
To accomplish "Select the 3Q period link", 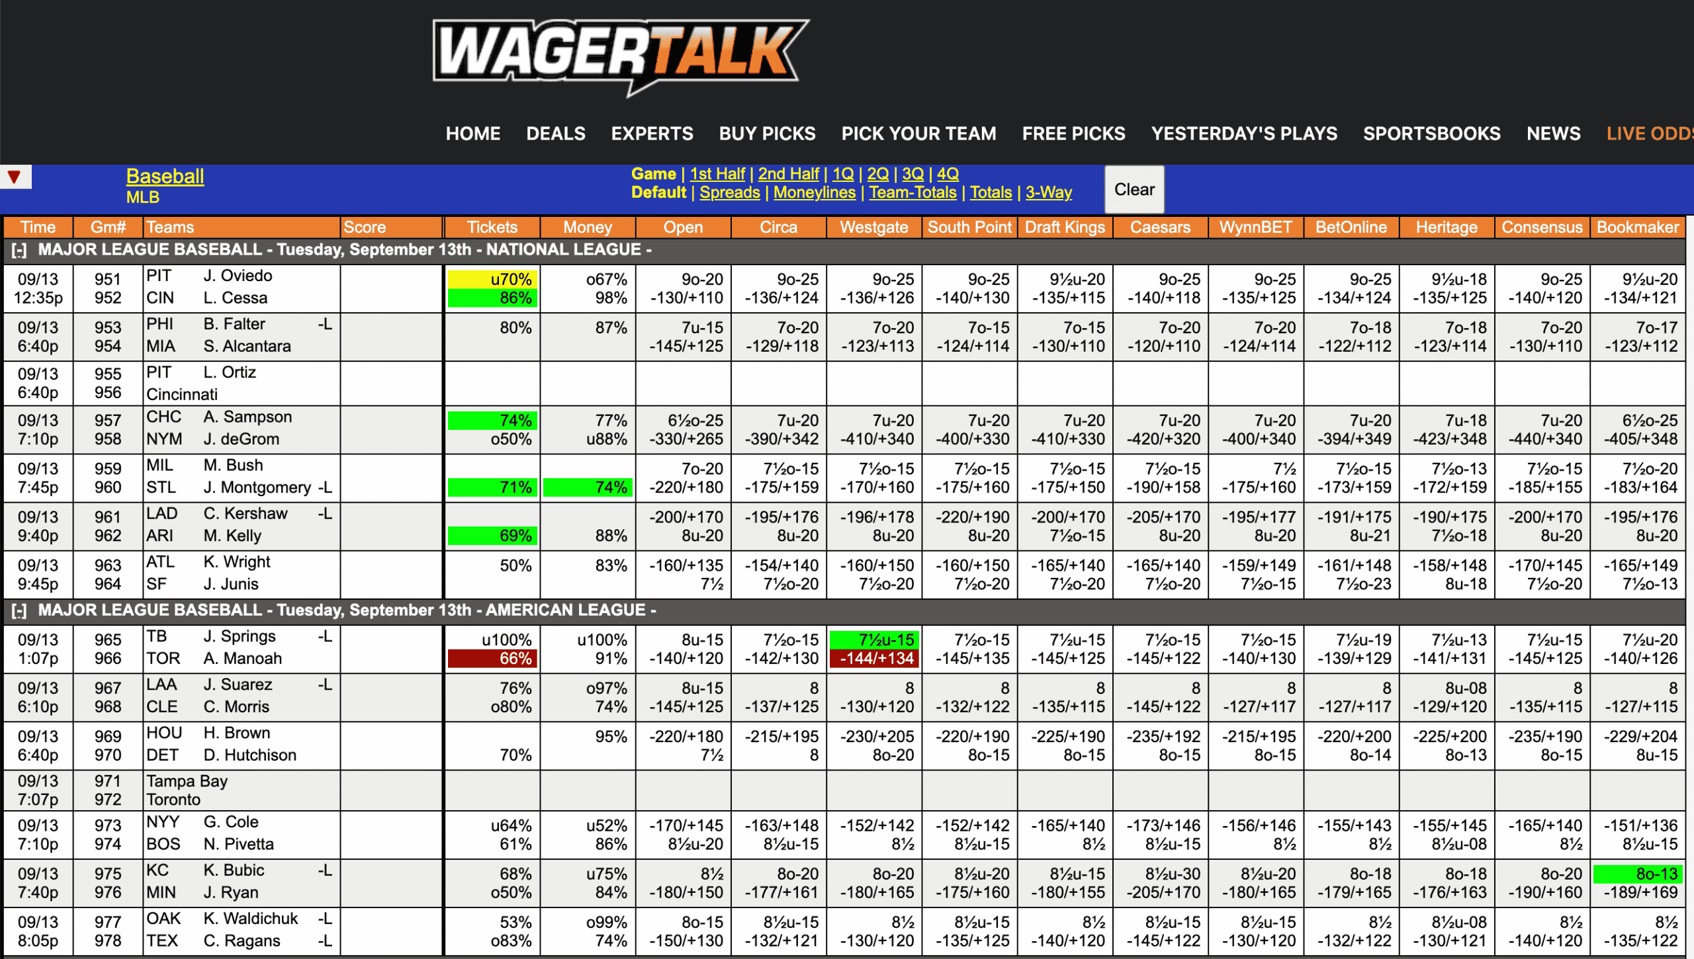I will click(913, 174).
